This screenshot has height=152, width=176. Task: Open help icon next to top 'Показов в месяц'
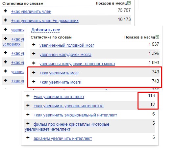click(129, 3)
